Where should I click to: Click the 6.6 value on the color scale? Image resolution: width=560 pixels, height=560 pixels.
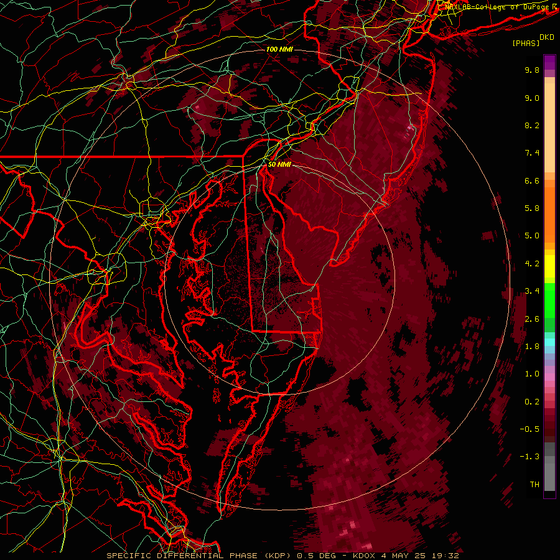(x=532, y=180)
